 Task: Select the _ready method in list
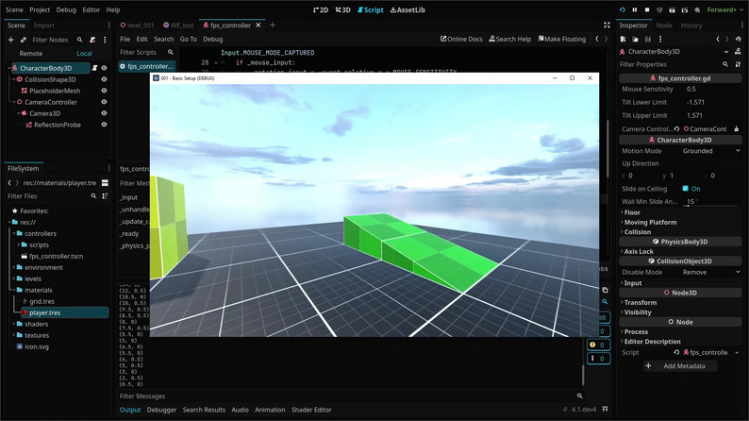point(129,234)
